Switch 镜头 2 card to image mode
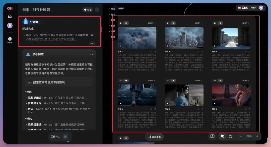This screenshot has height=147, width=271. click(168, 23)
